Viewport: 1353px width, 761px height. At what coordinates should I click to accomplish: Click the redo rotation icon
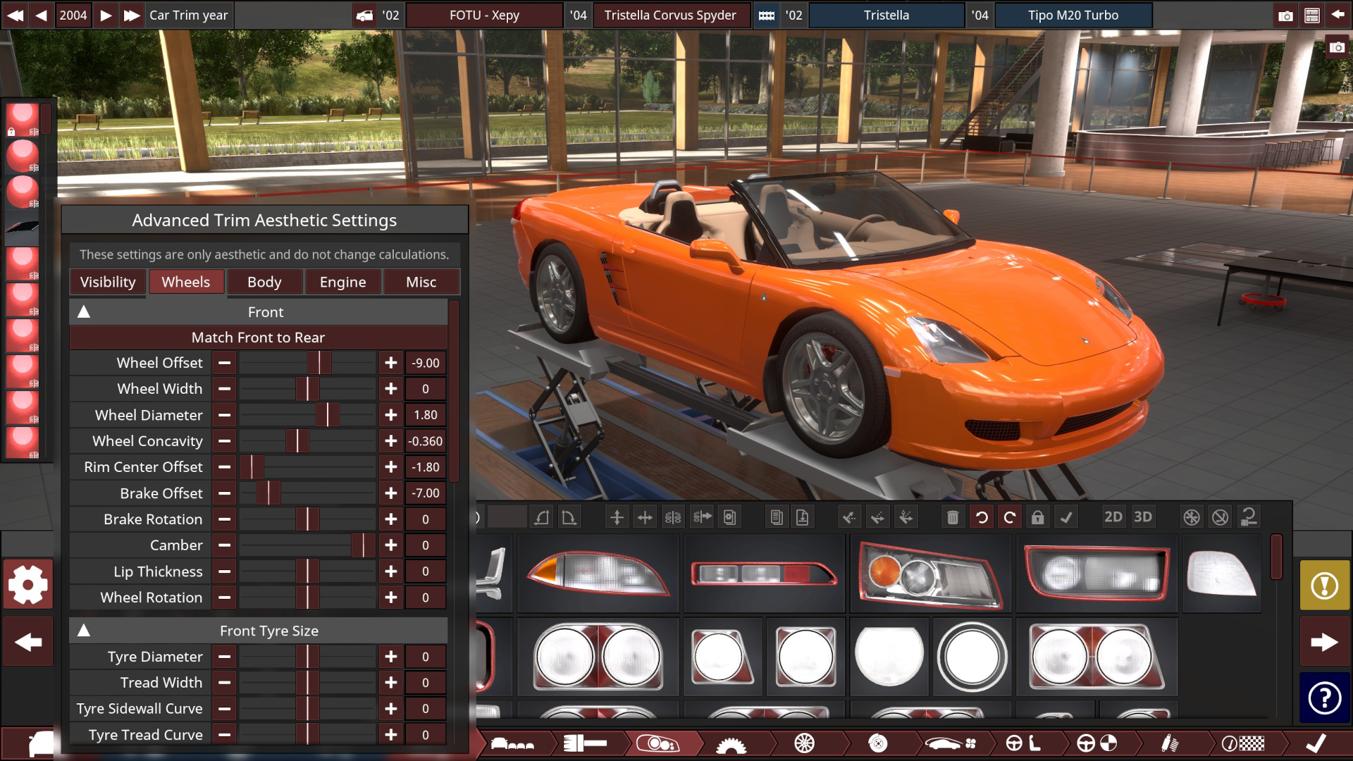click(x=1010, y=518)
